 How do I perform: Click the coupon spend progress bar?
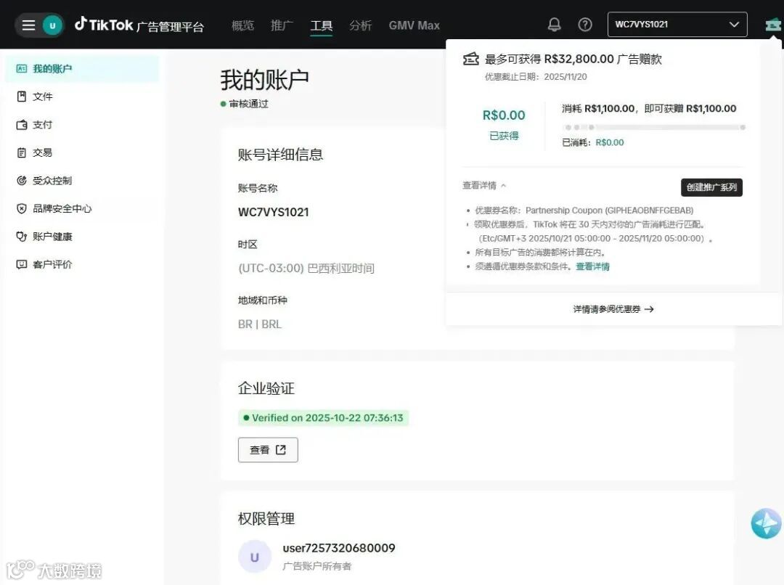point(654,128)
